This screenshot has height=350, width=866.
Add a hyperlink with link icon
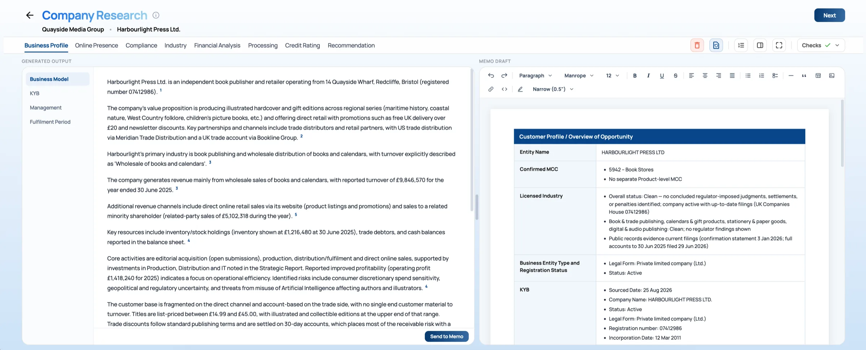pyautogui.click(x=491, y=89)
